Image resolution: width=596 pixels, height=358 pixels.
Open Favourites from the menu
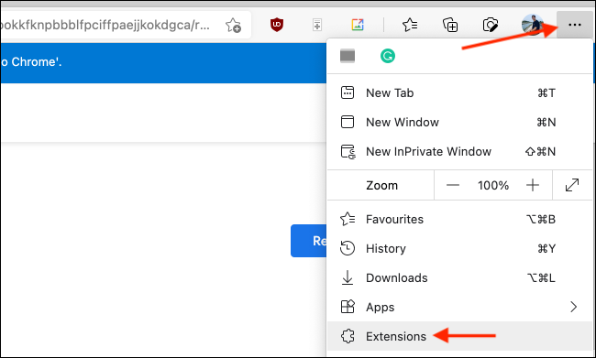tap(460, 219)
